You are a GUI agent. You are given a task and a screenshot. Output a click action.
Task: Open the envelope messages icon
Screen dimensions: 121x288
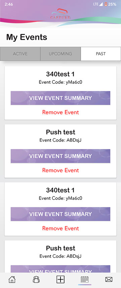click(109, 280)
